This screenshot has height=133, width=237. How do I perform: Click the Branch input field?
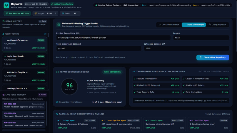pos(201,38)
